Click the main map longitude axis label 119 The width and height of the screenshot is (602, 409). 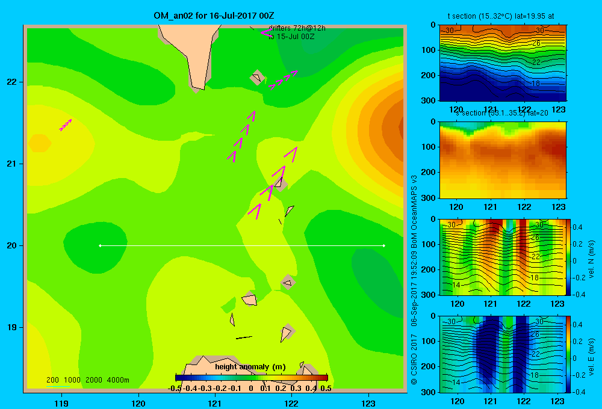[61, 403]
